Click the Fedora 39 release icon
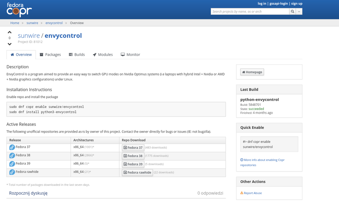The width and height of the screenshot is (339, 207). pos(12,164)
